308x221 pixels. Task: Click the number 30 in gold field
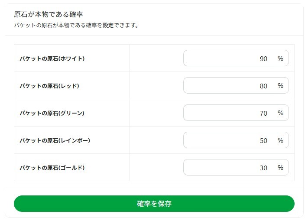(x=263, y=168)
